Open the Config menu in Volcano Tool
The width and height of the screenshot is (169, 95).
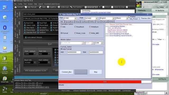click(x=20, y=4)
